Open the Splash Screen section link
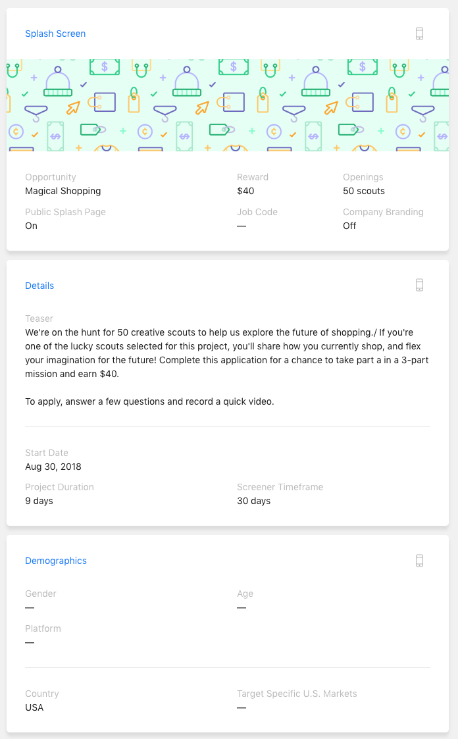 pyautogui.click(x=55, y=34)
